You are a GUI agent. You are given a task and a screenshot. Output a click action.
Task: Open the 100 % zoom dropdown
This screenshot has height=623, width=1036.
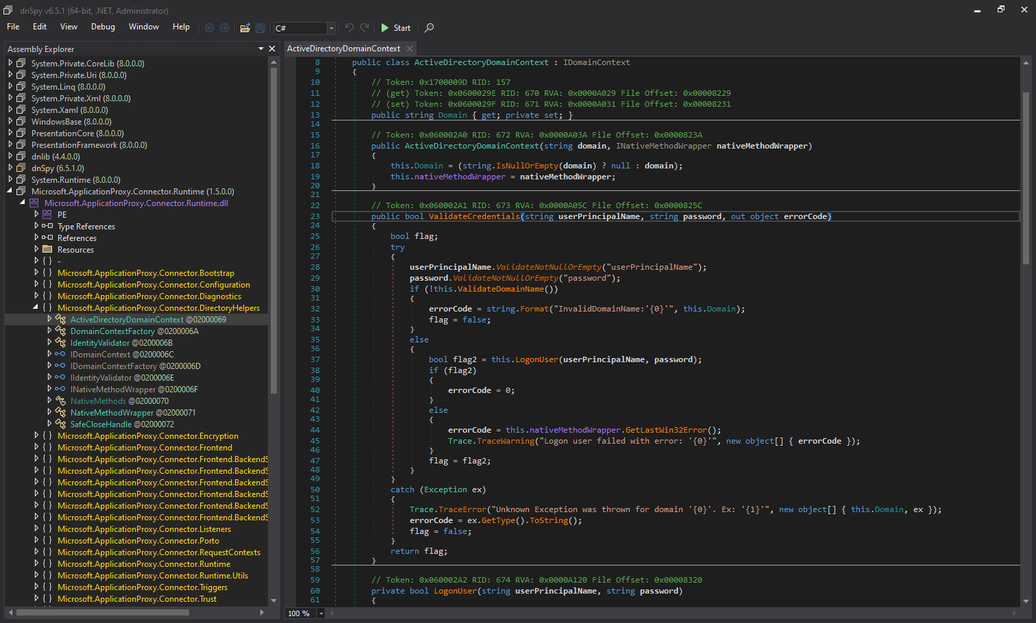(321, 613)
